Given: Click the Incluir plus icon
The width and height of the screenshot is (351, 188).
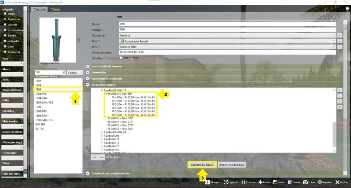Looking at the screenshot, I should 260,182.
